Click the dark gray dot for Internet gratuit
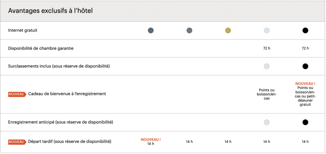Viewport: 326px width, 154px height. click(189, 31)
